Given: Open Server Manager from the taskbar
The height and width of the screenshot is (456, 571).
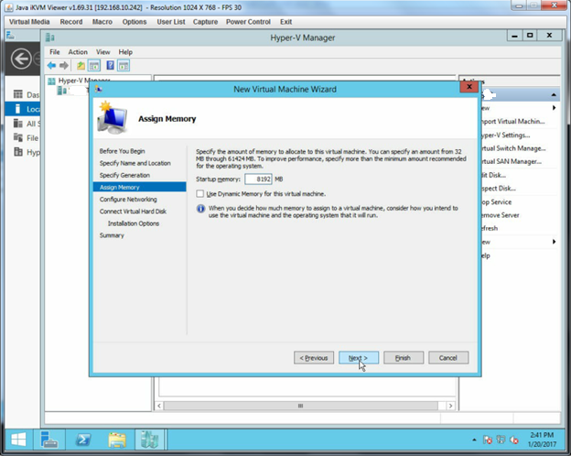Looking at the screenshot, I should [49, 440].
